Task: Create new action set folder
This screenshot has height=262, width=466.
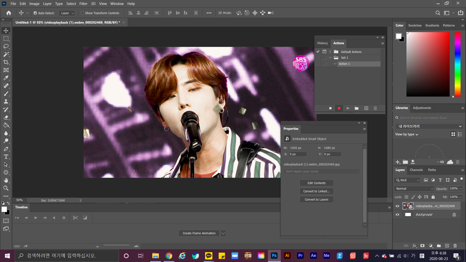Action: [357, 108]
